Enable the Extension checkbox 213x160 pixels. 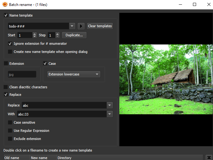click(6, 64)
